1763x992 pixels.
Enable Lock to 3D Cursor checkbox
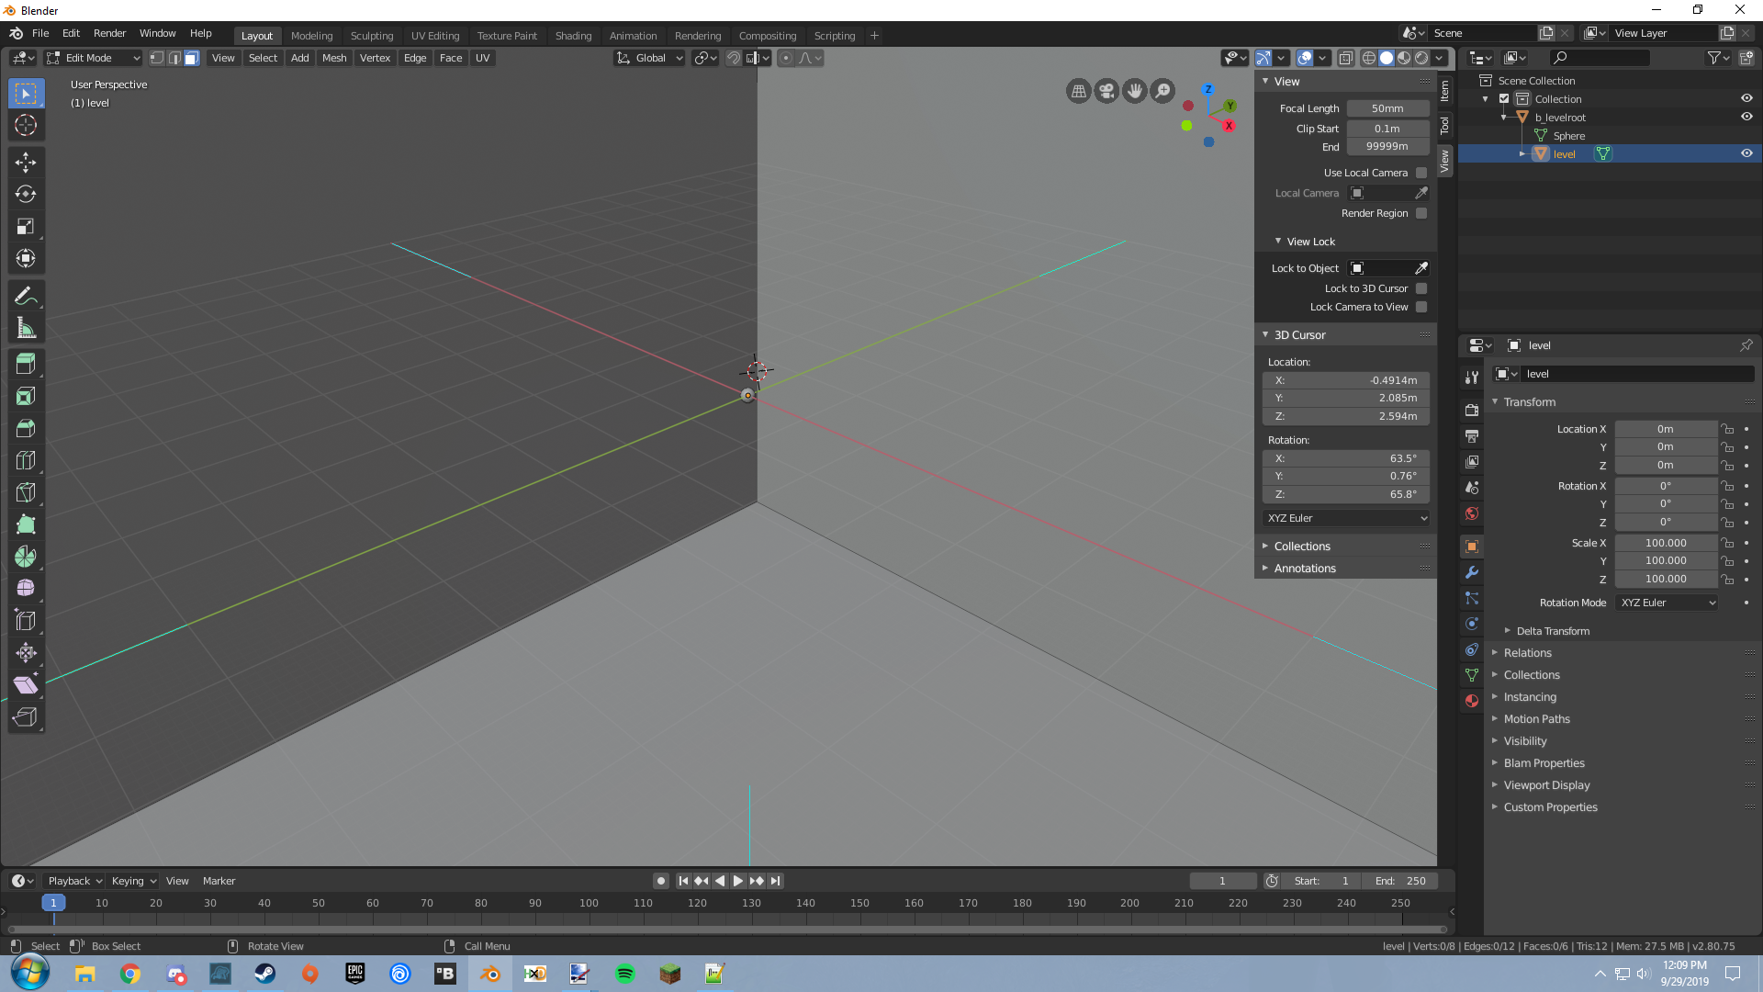pos(1421,288)
